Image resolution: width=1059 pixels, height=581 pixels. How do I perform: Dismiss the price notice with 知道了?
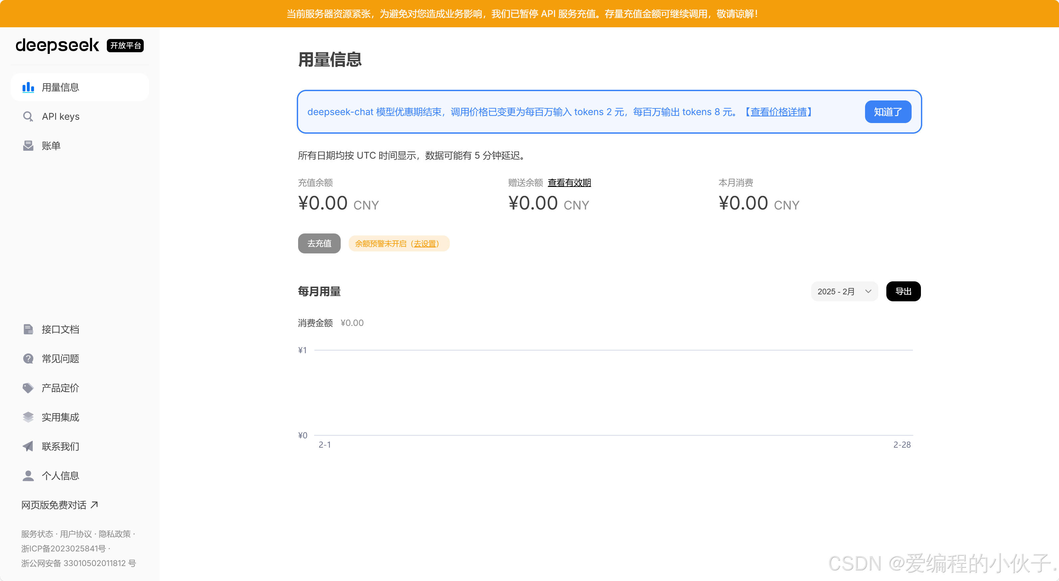888,111
